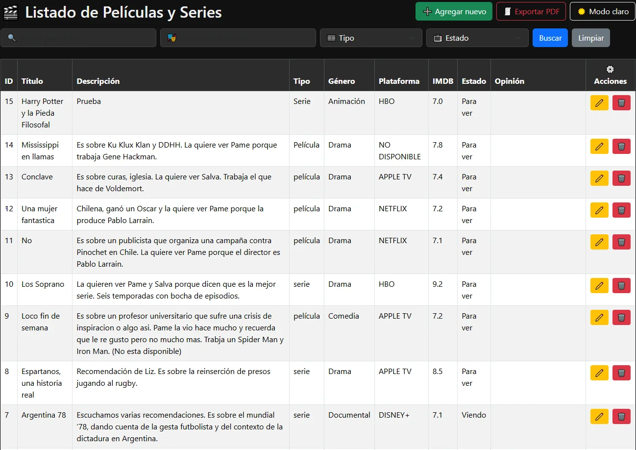The width and height of the screenshot is (636, 450).
Task: Delete the Espartanos, una historia real row
Action: coord(621,373)
